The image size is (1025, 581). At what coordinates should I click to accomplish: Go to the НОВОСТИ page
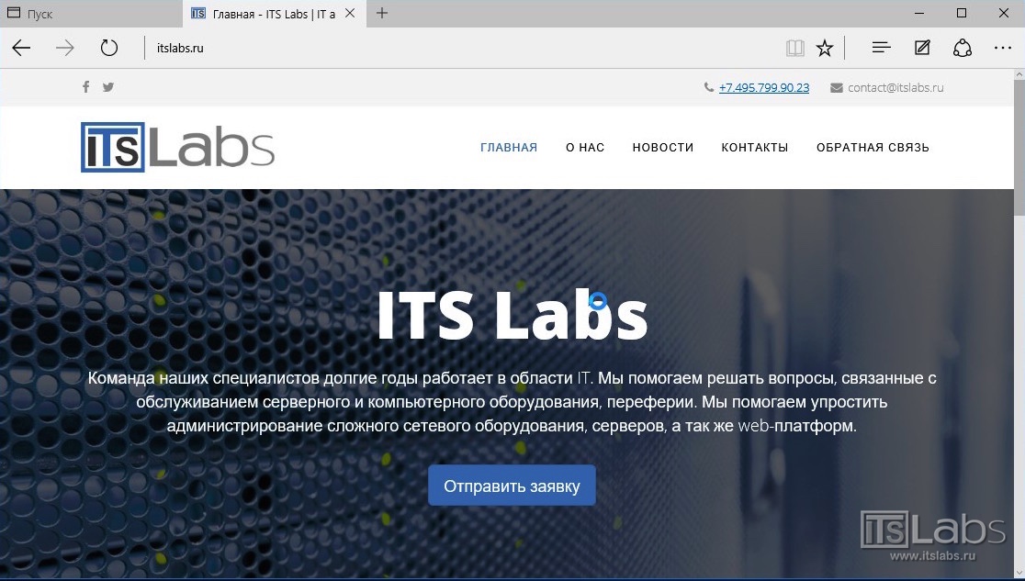coord(663,148)
